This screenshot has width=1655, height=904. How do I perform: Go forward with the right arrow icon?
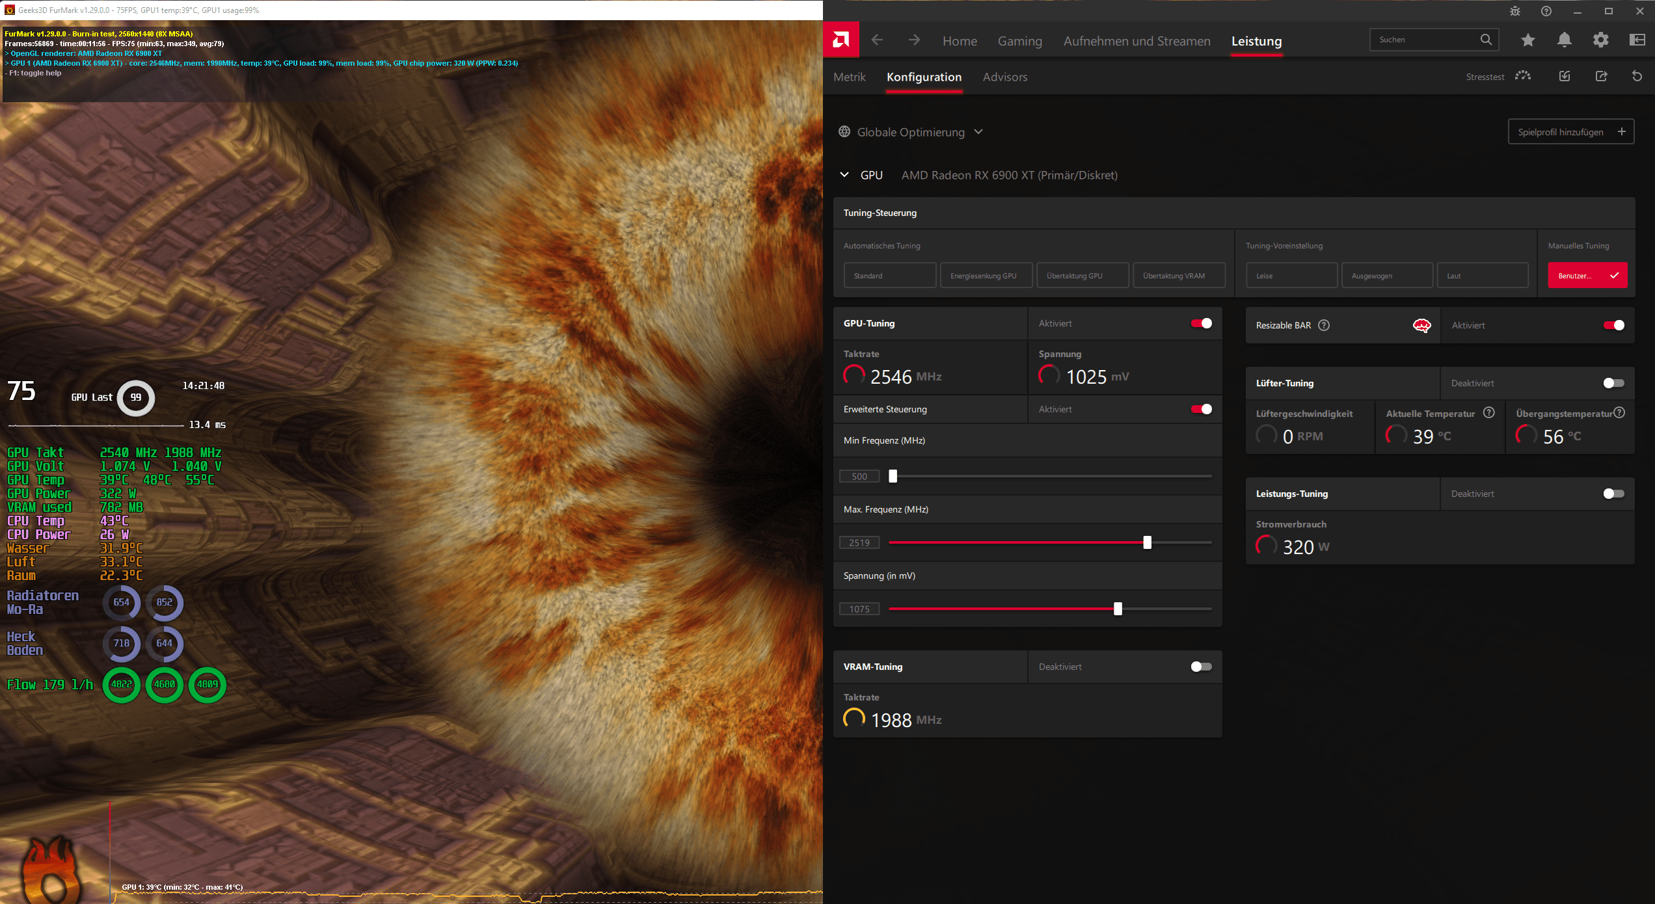coord(914,40)
